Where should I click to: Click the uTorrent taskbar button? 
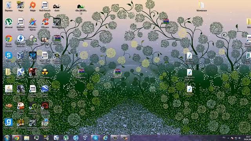tap(66, 138)
